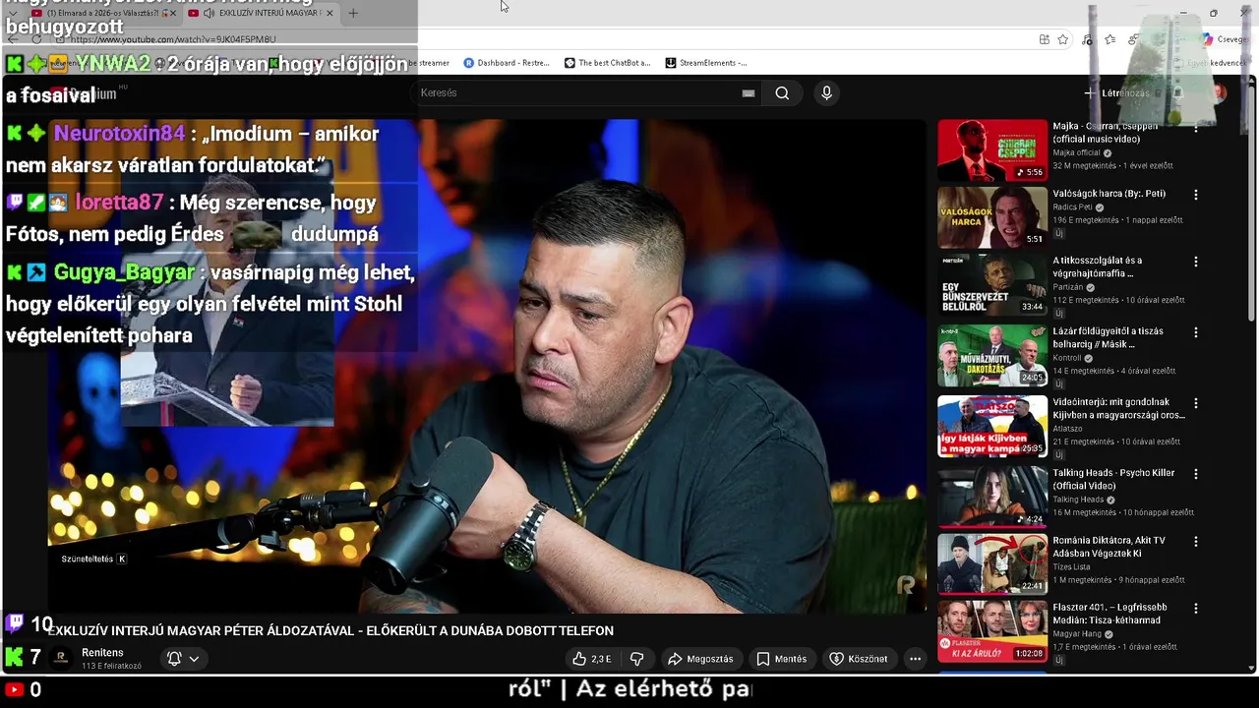This screenshot has height=708, width=1259.
Task: Click the Neurotoxin84 chat username
Action: (119, 134)
